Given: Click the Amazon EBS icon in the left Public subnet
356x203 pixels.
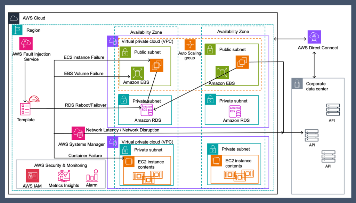Looking at the screenshot, I should 137,73.
